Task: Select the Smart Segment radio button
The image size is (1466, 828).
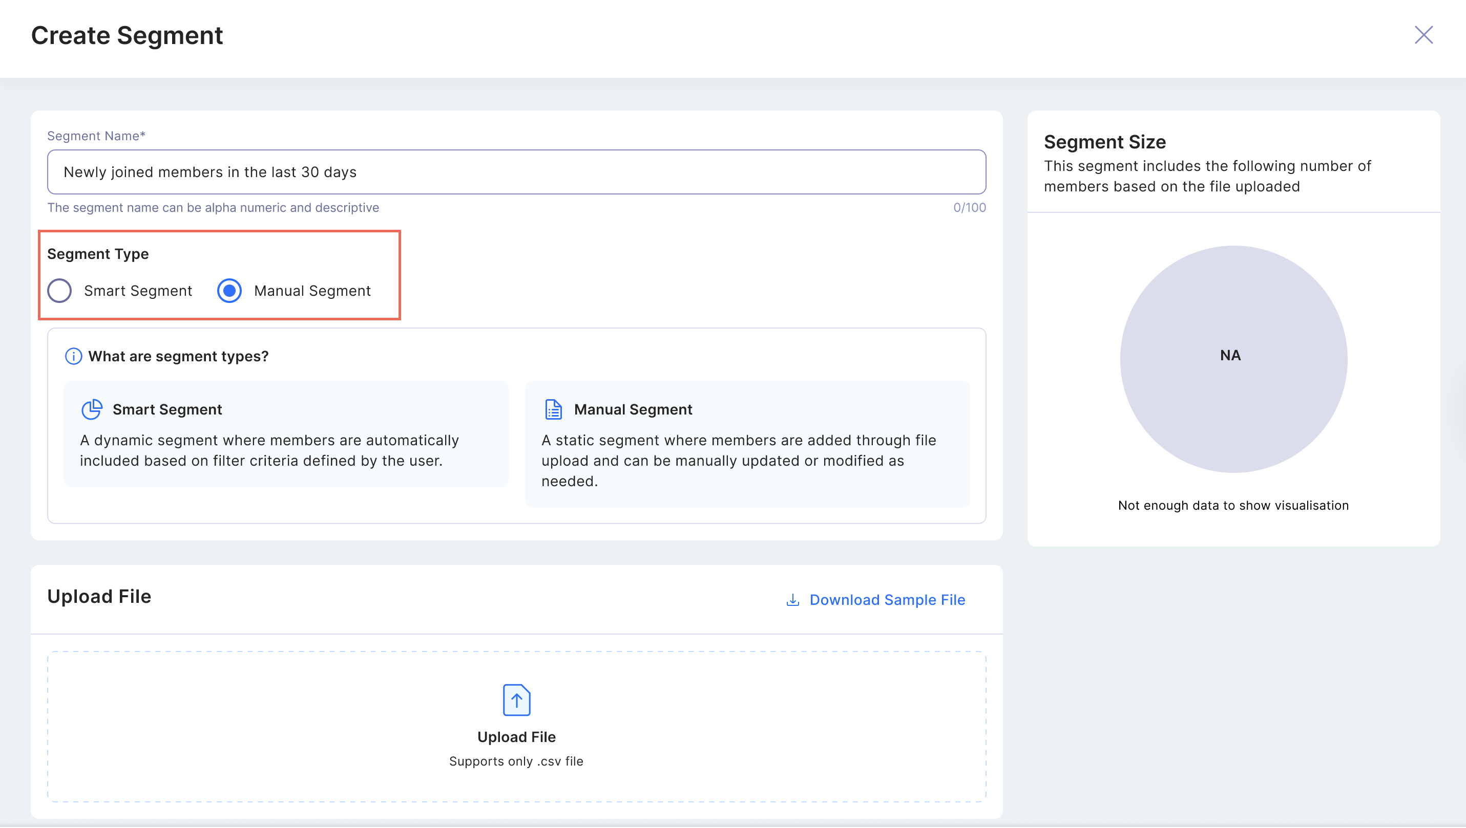Action: 60,291
